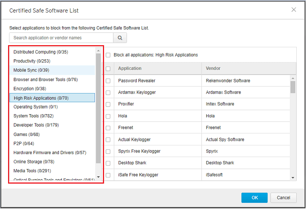This screenshot has height=209, width=306.
Task: Click the Cancel button
Action: tap(283, 198)
